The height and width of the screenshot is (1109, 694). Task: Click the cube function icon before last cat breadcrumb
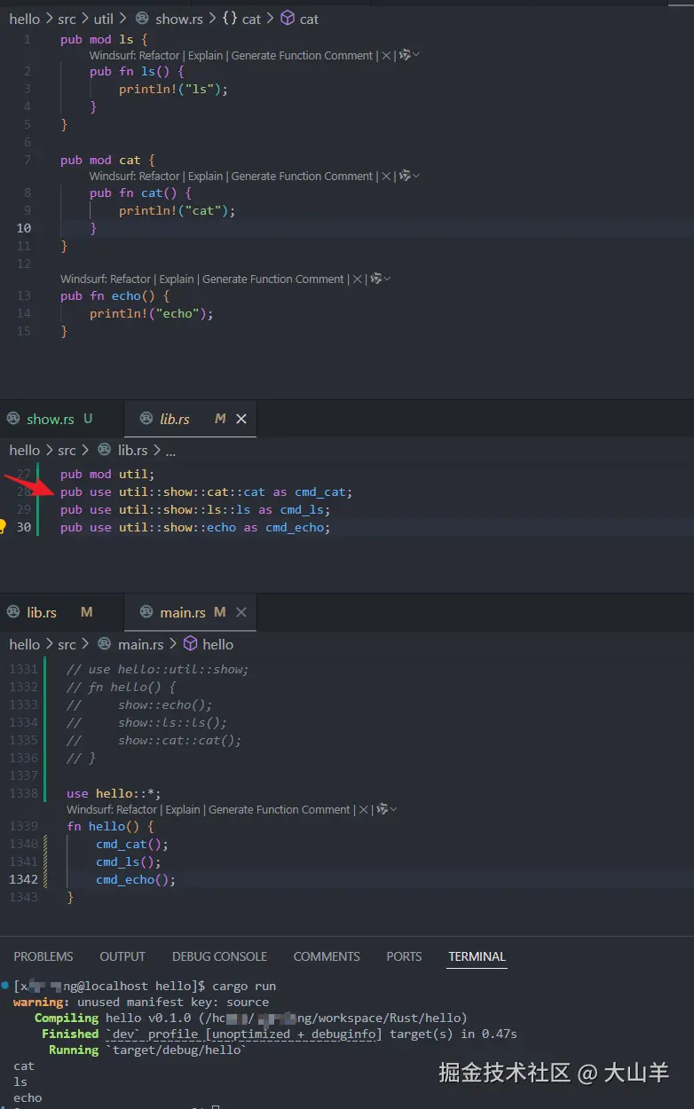pyautogui.click(x=288, y=19)
